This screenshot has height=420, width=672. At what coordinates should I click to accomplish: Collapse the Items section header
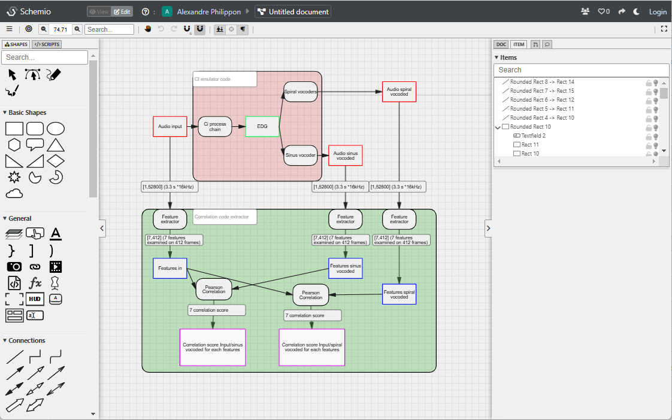coord(497,57)
